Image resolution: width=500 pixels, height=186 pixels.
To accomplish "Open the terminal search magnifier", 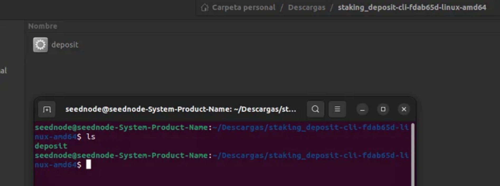I will 315,109.
